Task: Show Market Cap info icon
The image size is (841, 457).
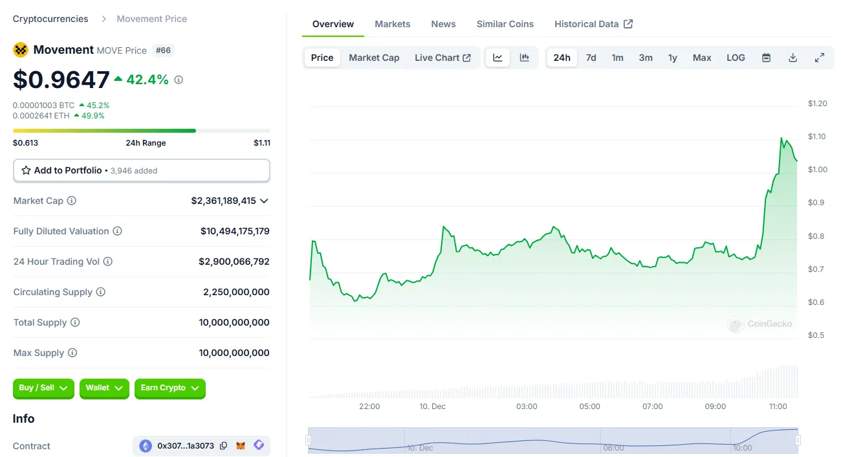Action: point(72,201)
